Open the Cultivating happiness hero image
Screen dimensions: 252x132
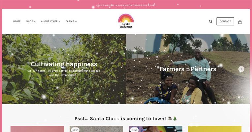(x=64, y=69)
